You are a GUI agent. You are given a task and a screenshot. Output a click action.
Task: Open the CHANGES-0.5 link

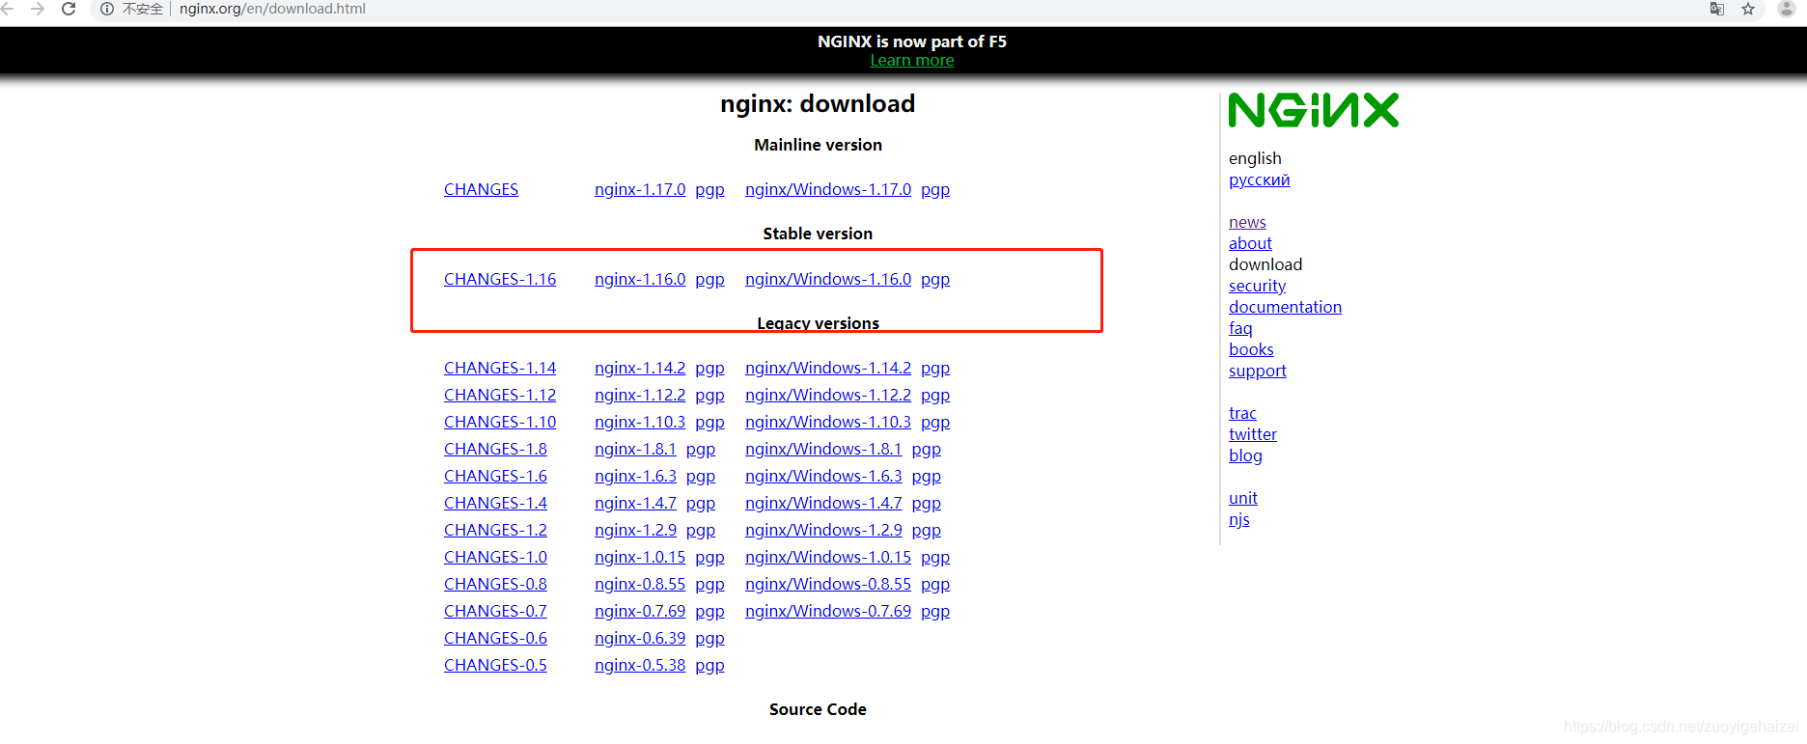(x=495, y=665)
